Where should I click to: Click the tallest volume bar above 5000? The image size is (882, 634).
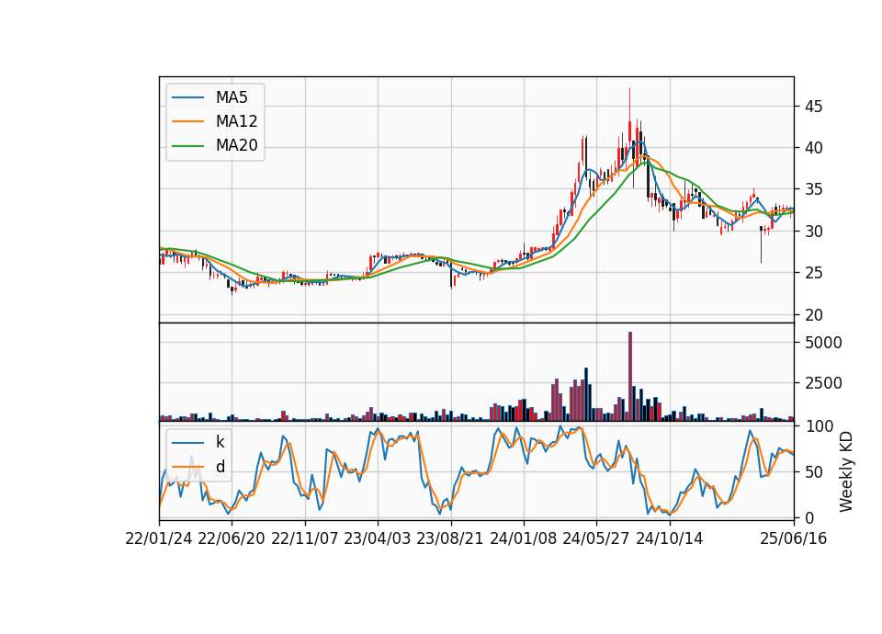630,377
